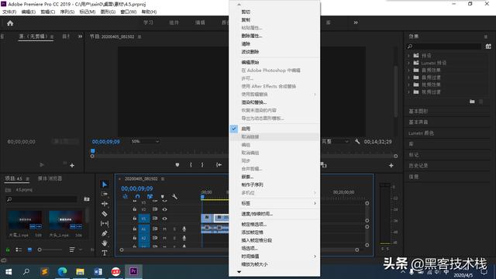Expand workspace overflow double-chevron
This screenshot has width=496, height=279.
356,22
